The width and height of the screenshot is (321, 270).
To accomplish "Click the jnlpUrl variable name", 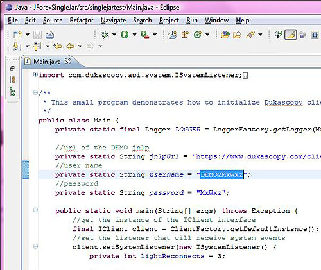I will pos(164,156).
